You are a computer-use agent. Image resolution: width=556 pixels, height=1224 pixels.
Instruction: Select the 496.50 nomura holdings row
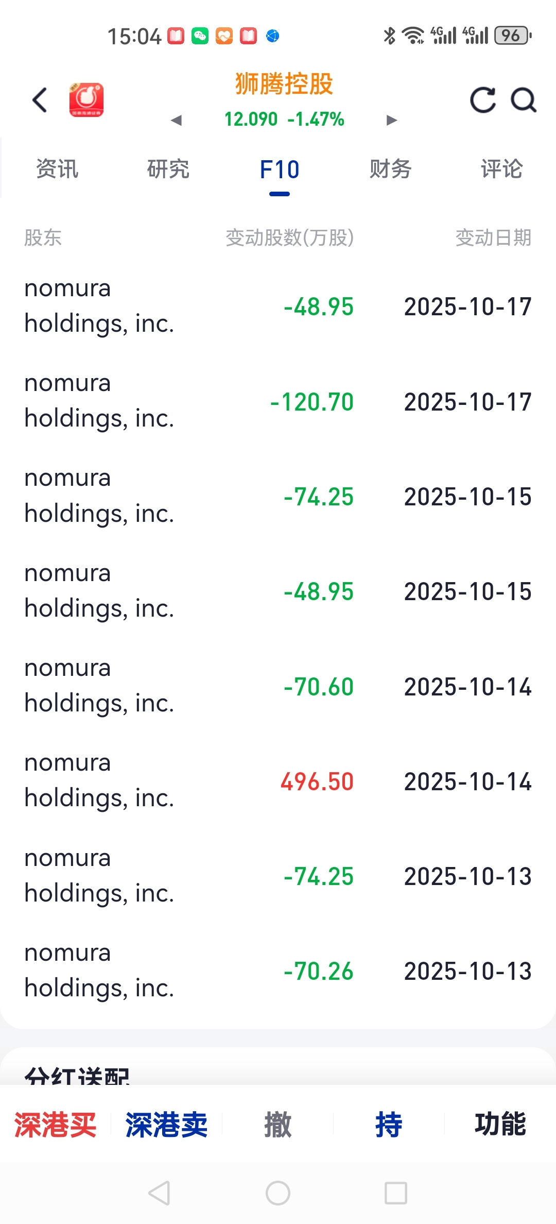pyautogui.click(x=278, y=781)
